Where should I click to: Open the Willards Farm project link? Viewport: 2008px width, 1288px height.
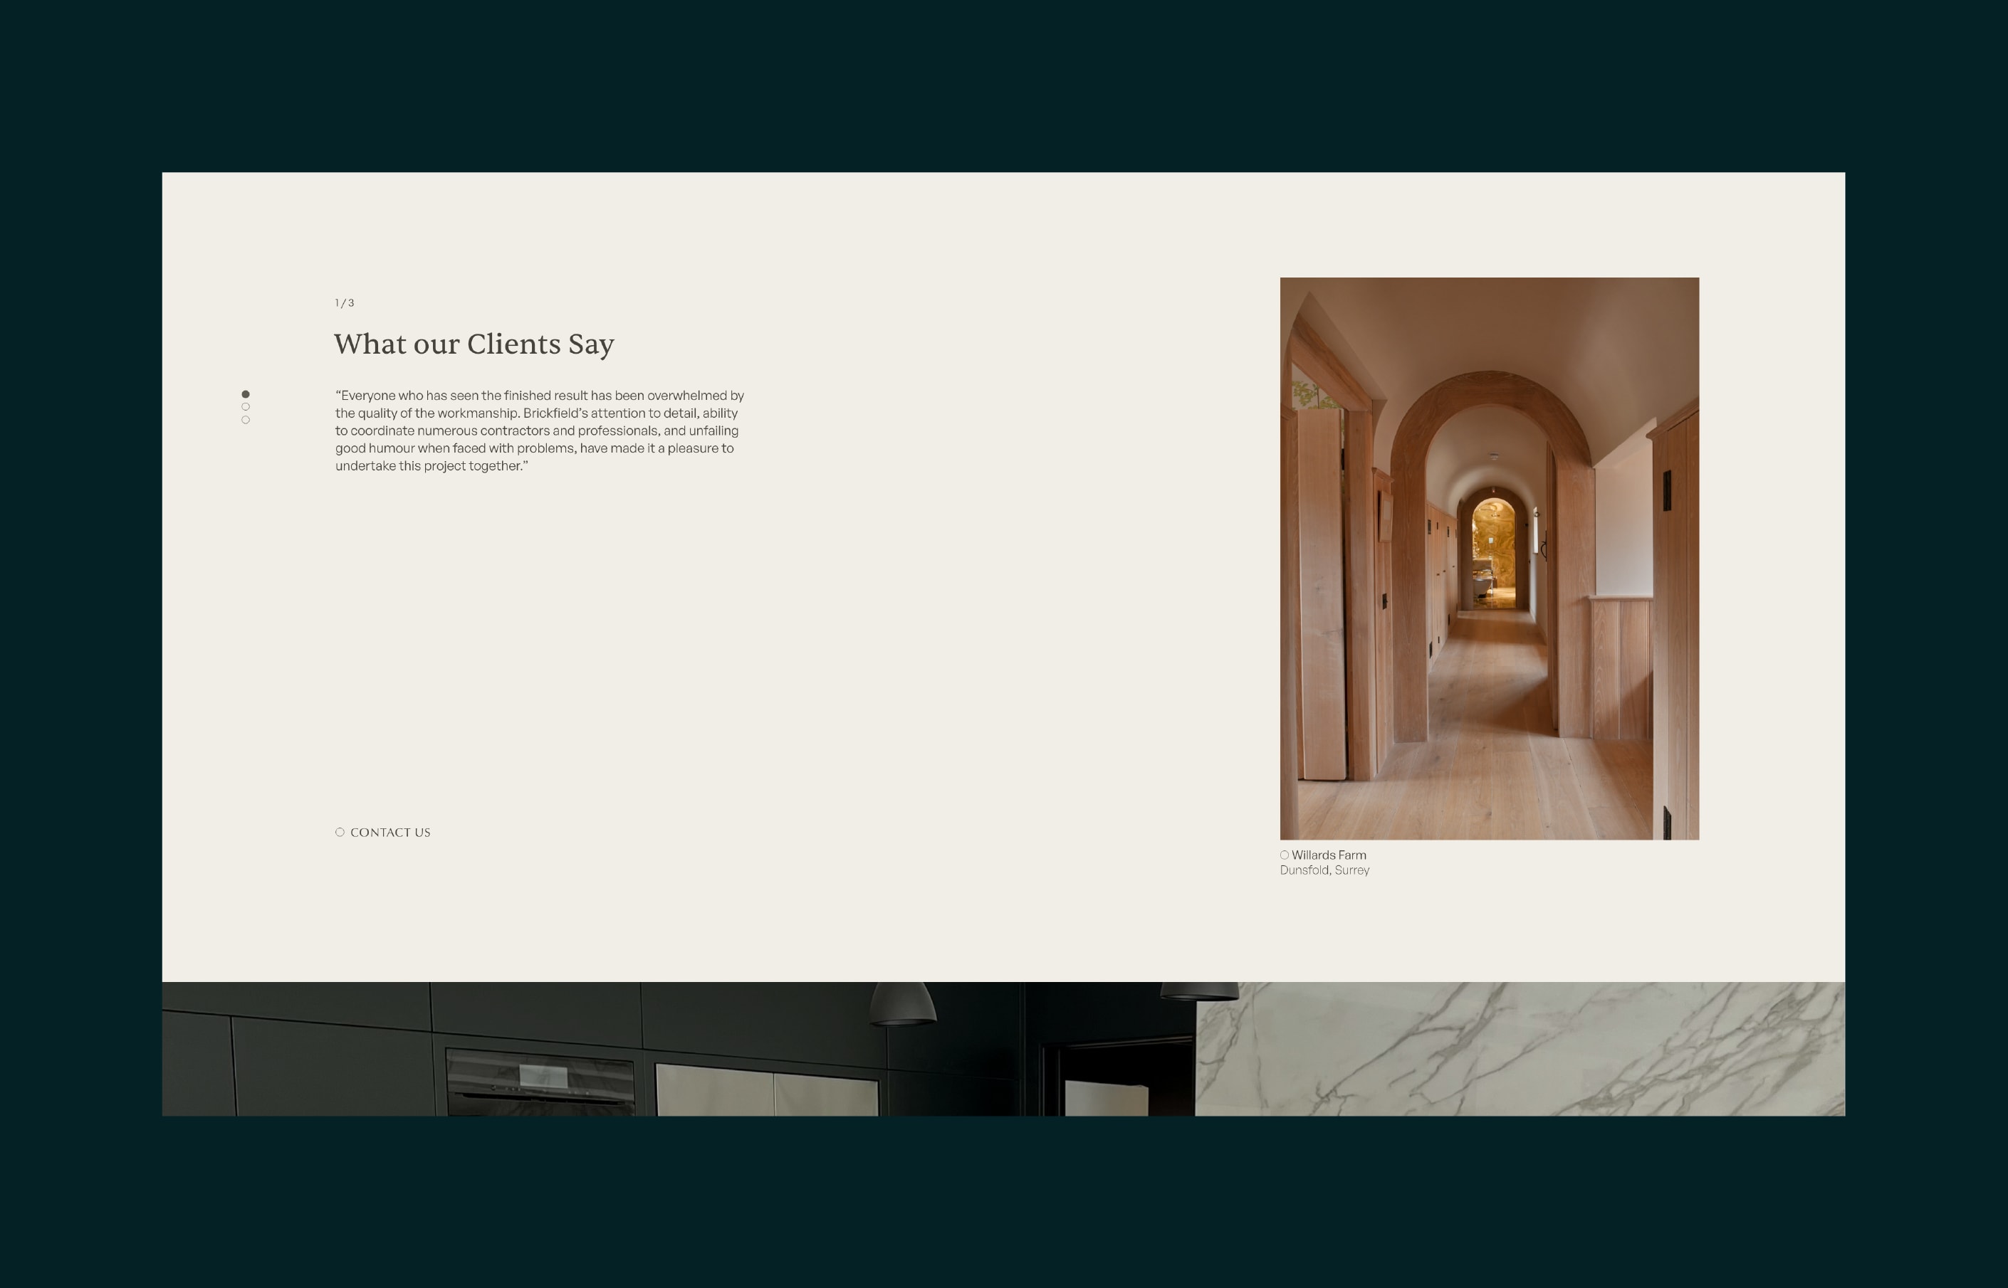coord(1329,855)
